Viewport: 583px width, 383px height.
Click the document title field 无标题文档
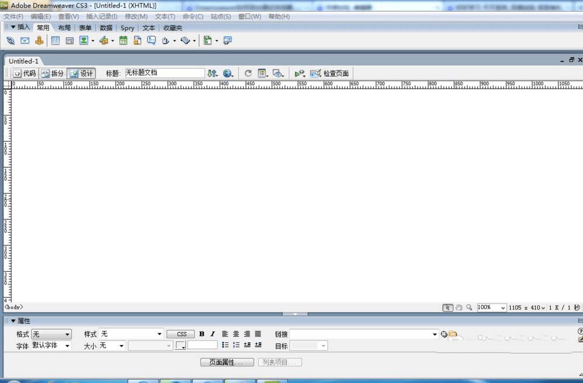pos(165,73)
